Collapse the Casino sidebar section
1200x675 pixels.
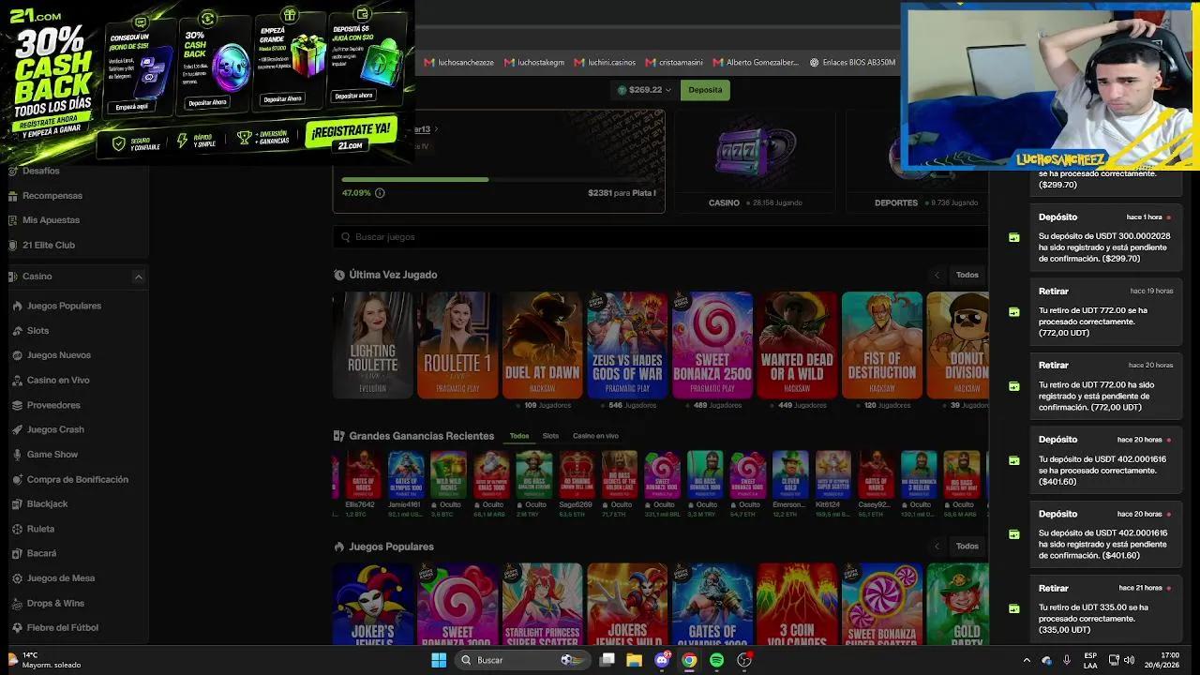[x=138, y=277]
